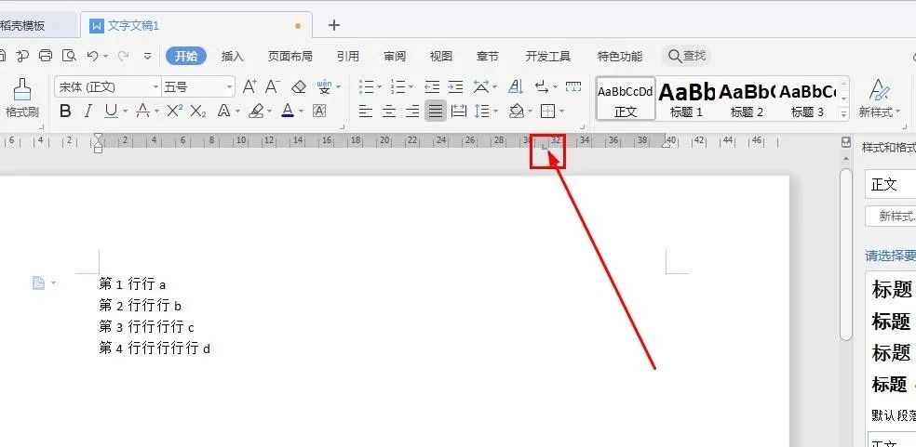Open the font group dialog launcher
The width and height of the screenshot is (916, 447).
pos(343,126)
